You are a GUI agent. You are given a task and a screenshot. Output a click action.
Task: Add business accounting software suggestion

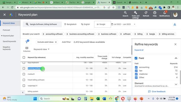coord(80,34)
